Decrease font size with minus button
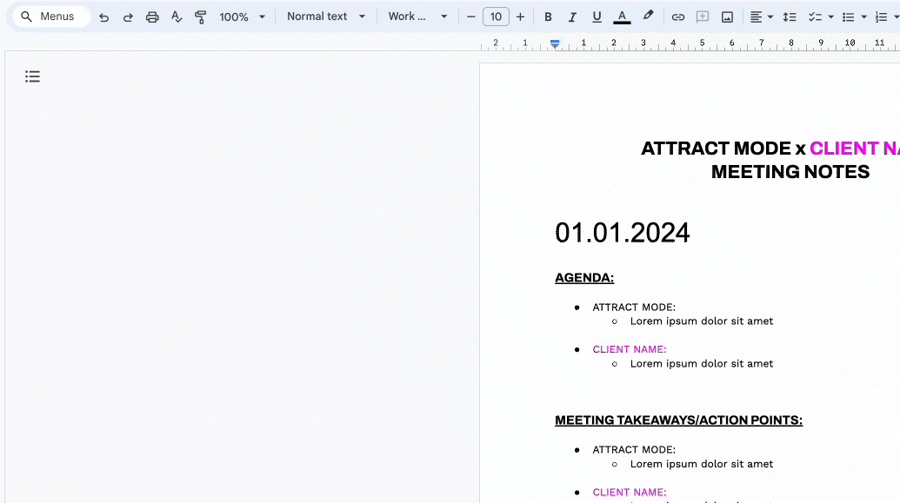 [471, 17]
